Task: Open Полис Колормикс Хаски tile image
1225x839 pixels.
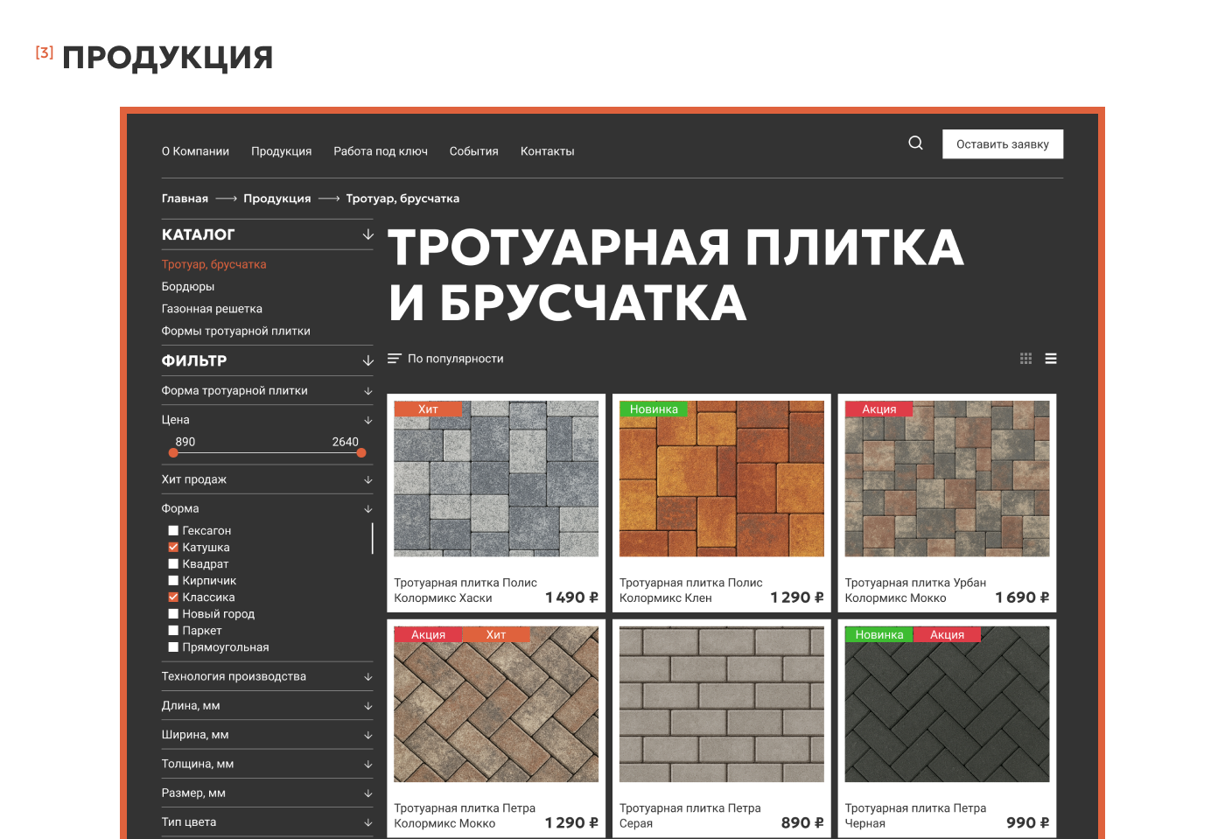Action: (x=496, y=479)
